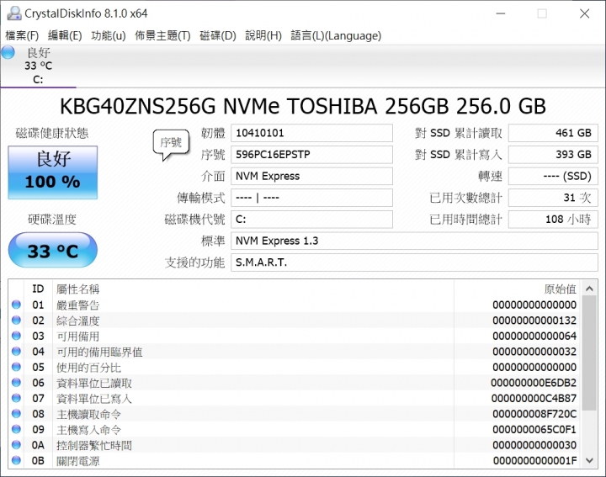Click status icon of attribute 02 綜合溫度

[x=16, y=321]
